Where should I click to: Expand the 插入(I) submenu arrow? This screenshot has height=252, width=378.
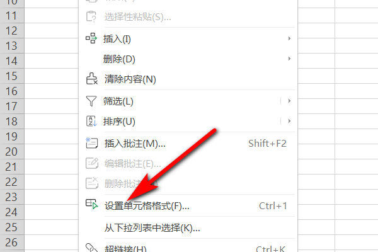[x=289, y=38]
